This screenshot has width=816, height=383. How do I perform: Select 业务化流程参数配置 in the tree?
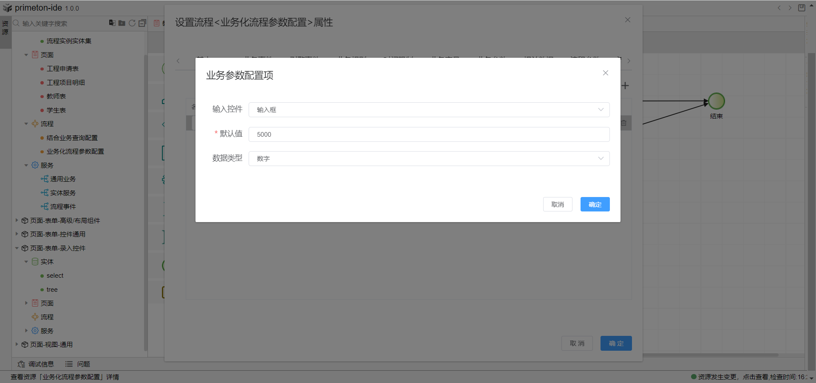75,151
